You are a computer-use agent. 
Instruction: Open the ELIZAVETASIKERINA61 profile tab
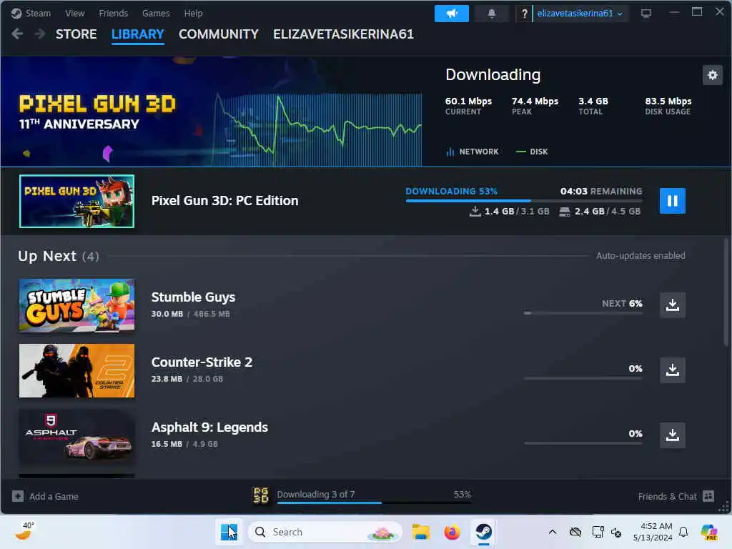tap(343, 34)
